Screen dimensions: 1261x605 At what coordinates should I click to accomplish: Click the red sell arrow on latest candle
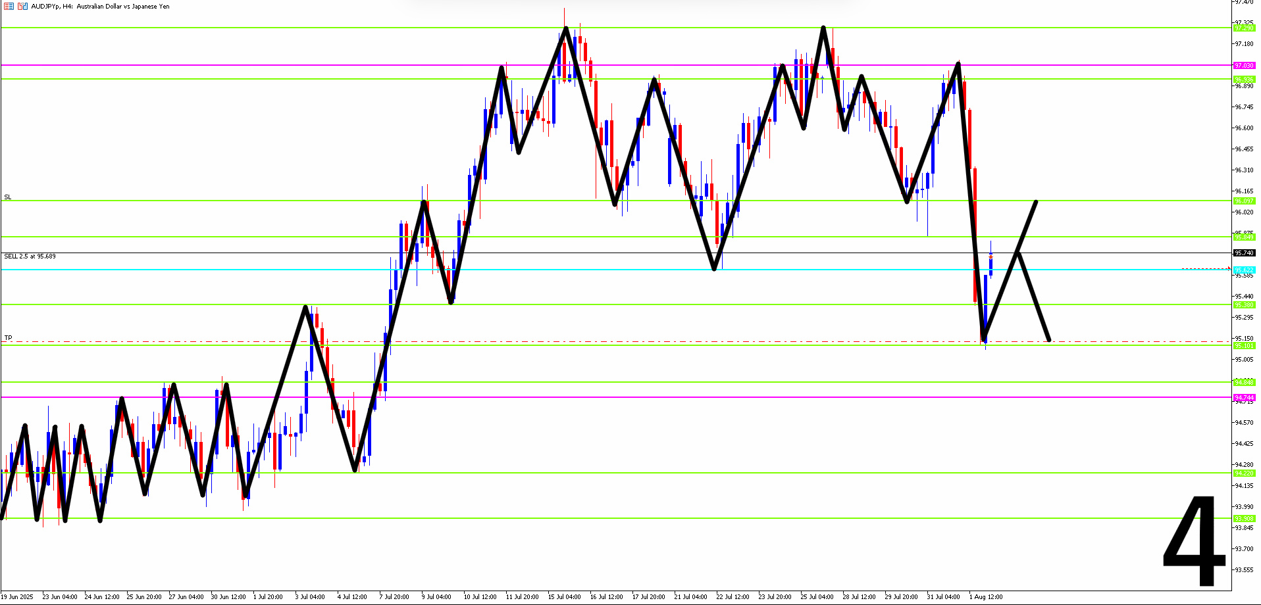991,257
